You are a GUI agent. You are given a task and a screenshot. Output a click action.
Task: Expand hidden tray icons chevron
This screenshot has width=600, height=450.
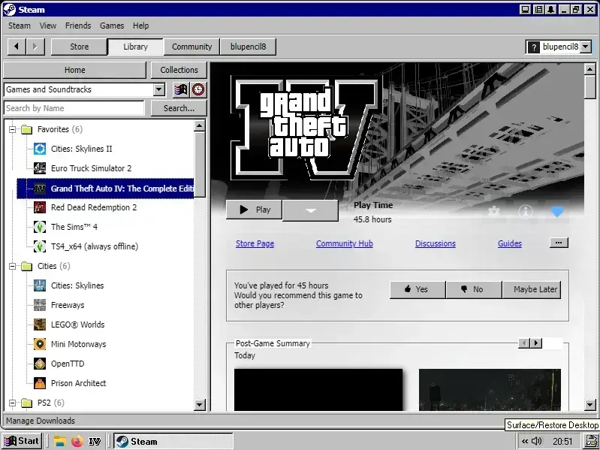click(525, 441)
